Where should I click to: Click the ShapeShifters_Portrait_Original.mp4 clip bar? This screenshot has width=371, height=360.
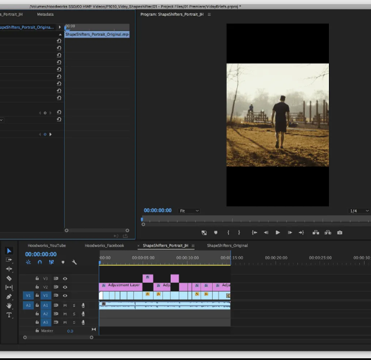[97, 35]
